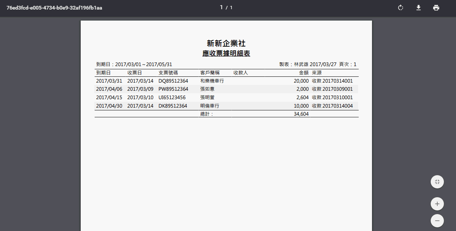Image resolution: width=456 pixels, height=231 pixels.
Task: Click the 金額 column header
Action: [x=304, y=73]
